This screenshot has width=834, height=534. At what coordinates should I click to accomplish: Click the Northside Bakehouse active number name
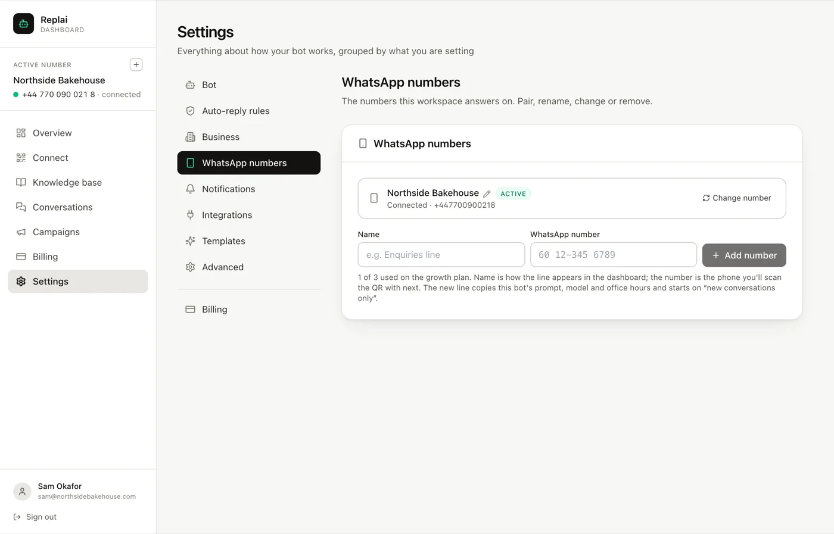[x=59, y=80]
